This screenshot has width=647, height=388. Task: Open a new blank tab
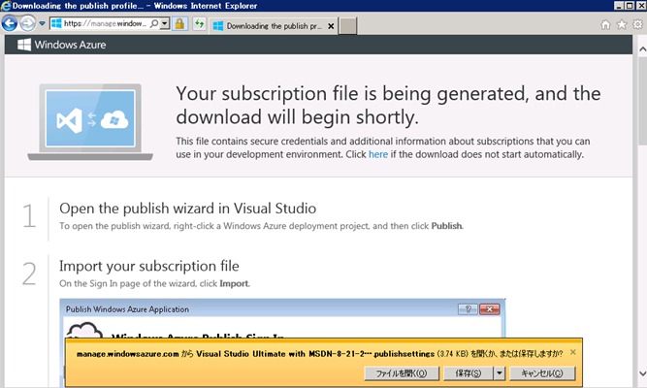click(348, 26)
